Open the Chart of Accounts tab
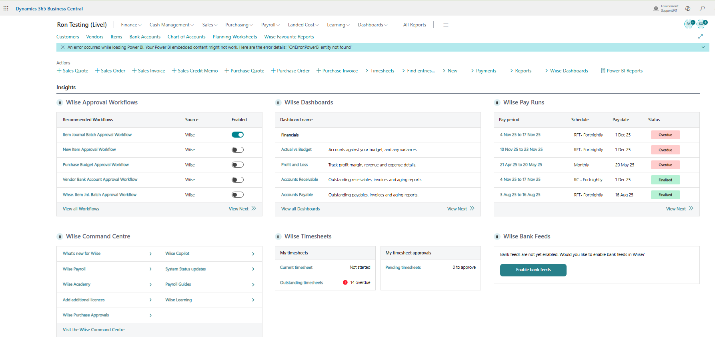This screenshot has width=715, height=342. [186, 37]
